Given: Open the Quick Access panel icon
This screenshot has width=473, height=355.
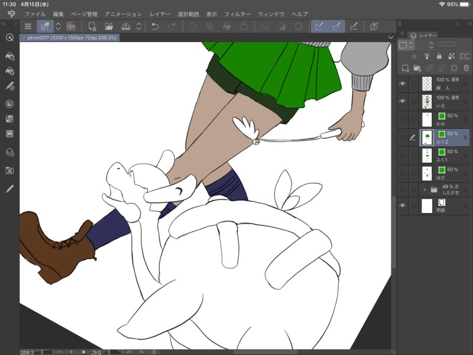Looking at the screenshot, I should coord(9,37).
